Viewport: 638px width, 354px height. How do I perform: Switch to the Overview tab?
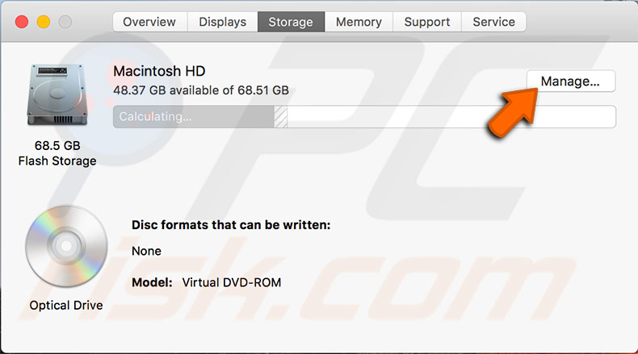[149, 22]
